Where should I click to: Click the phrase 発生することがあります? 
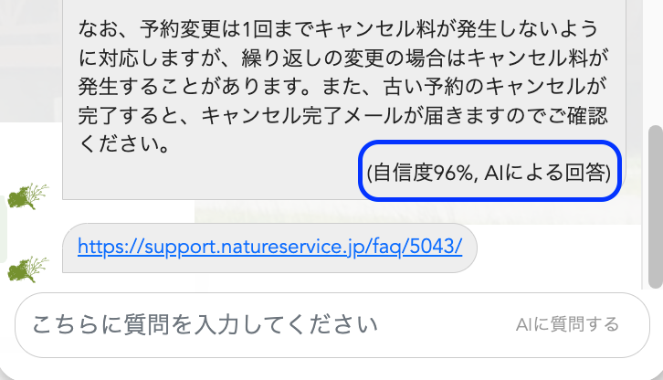pyautogui.click(x=196, y=87)
